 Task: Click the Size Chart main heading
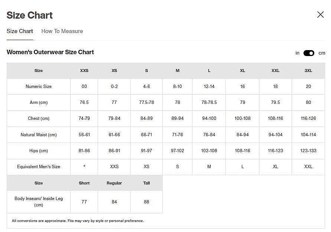tap(30, 15)
